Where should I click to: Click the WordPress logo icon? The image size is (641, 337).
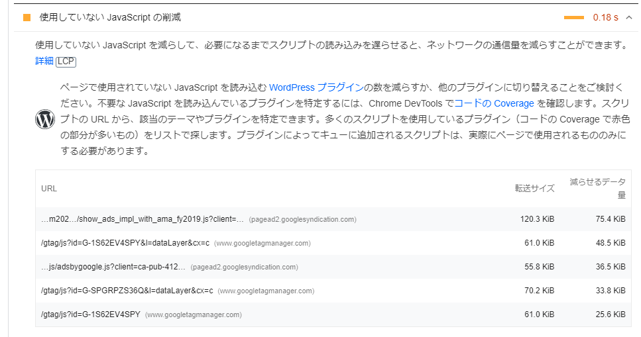point(45,119)
